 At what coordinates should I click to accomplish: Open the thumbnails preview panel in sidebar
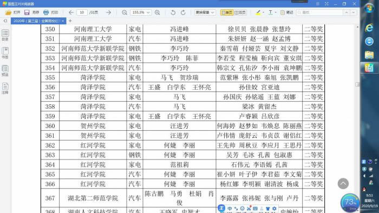[x=5, y=71]
